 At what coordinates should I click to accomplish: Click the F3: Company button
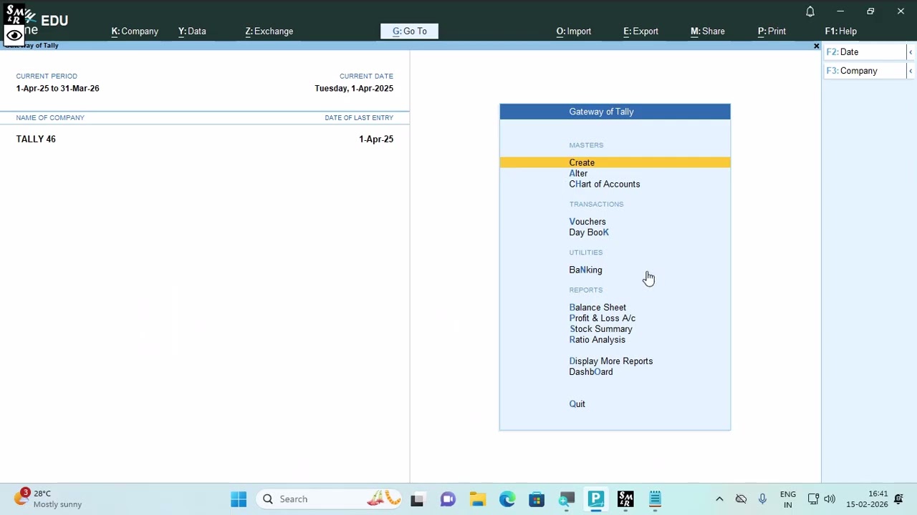(x=865, y=71)
